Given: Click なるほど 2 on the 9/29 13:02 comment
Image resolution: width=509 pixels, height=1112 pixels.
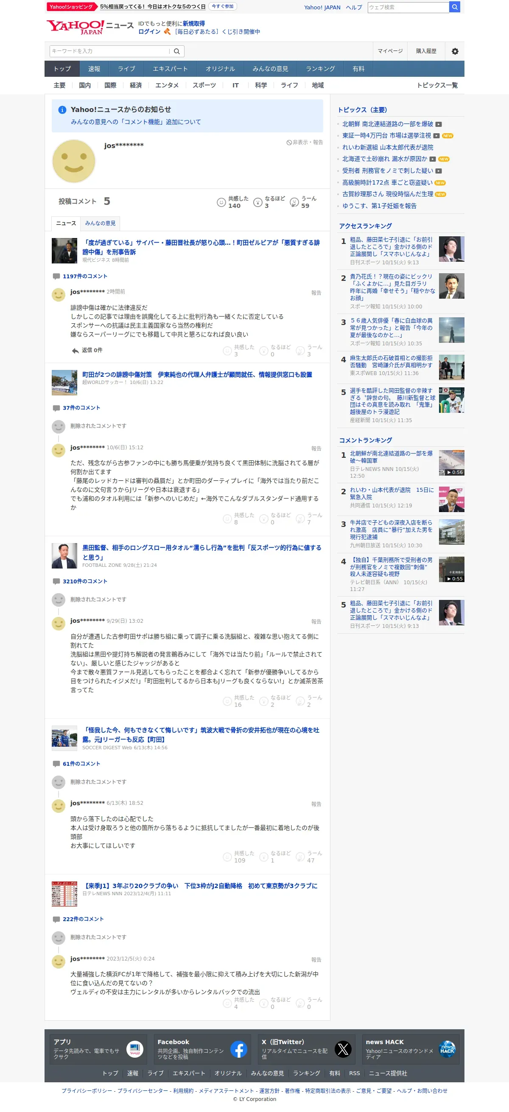Looking at the screenshot, I should 275,701.
